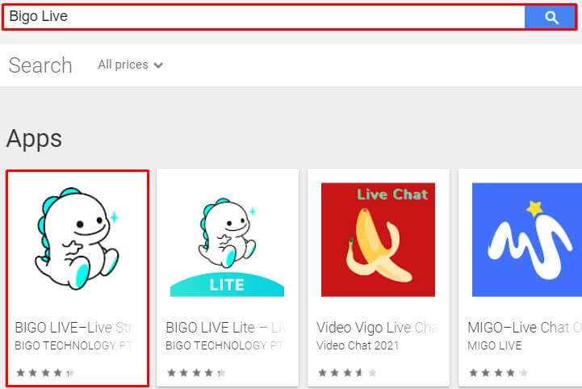Click the BIGO LIVE star rating
Image resolution: width=582 pixels, height=389 pixels.
[x=45, y=373]
